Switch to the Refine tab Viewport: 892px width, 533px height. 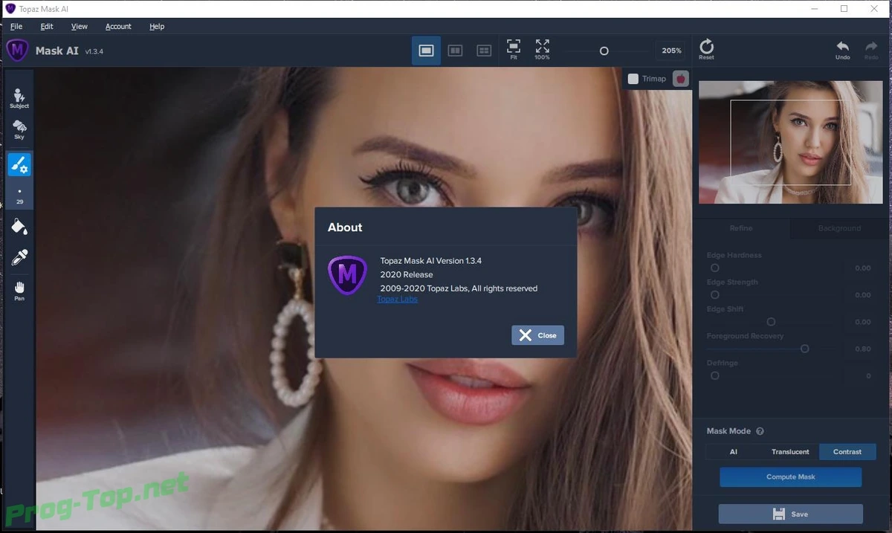click(741, 228)
